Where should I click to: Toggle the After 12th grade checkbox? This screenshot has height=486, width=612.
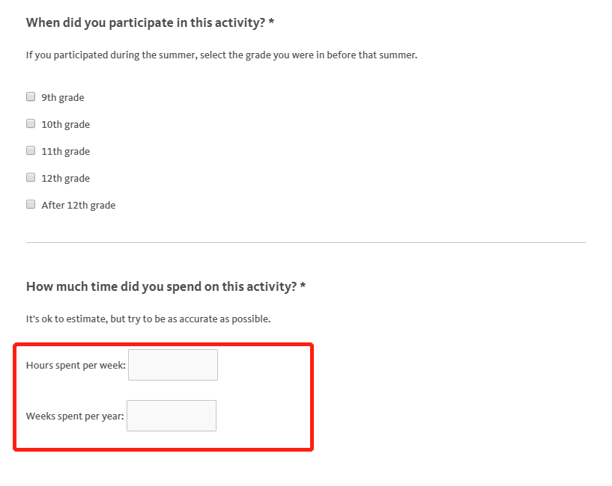31,204
